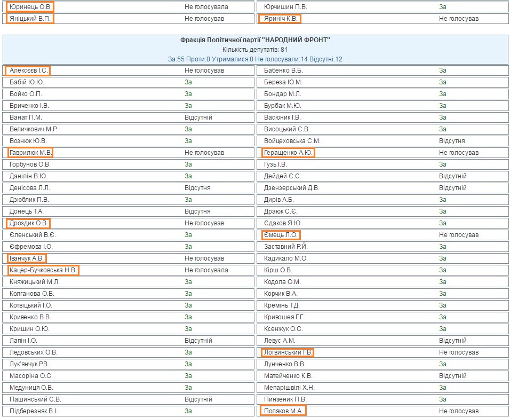510x417 pixels.
Task: Click on Гаврилюк М.В. name
Action: coord(30,153)
